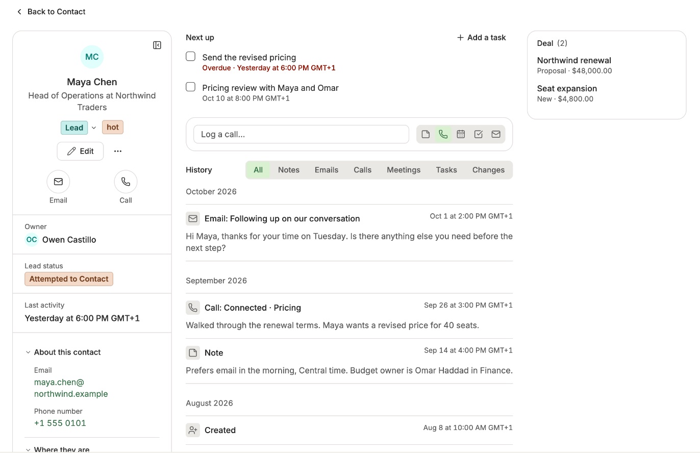Viewport: 700px width, 453px height.
Task: Click the back arrow chevron icon
Action: (x=19, y=12)
